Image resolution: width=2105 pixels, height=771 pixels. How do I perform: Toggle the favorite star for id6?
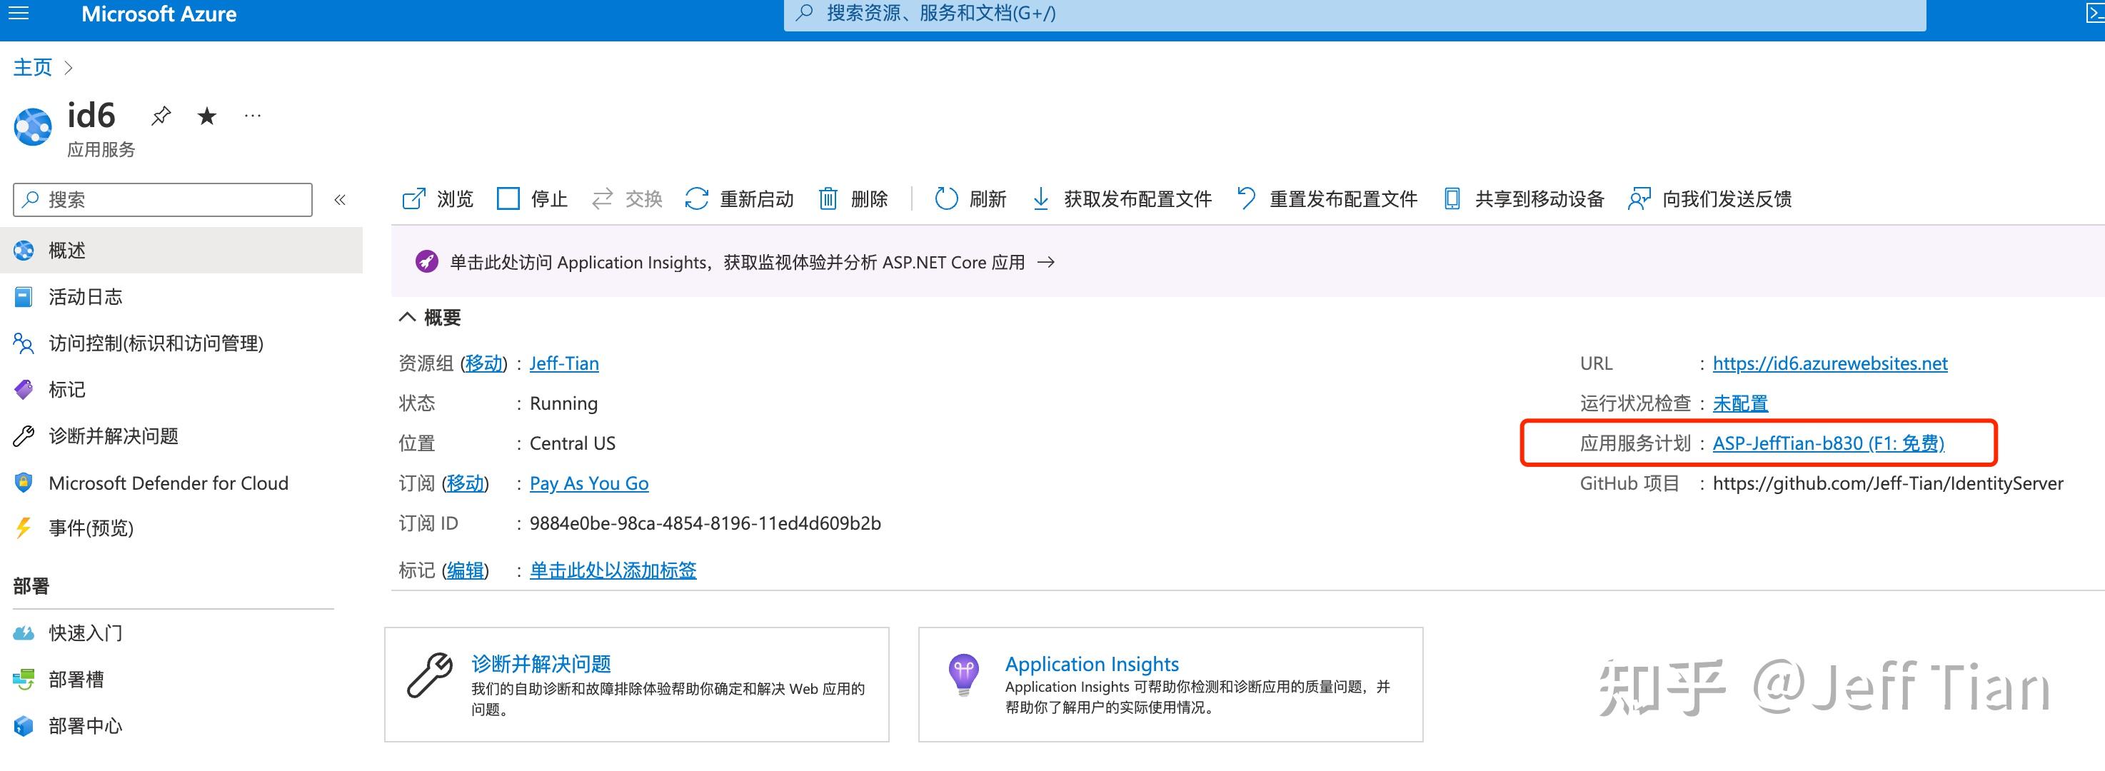pos(207,116)
